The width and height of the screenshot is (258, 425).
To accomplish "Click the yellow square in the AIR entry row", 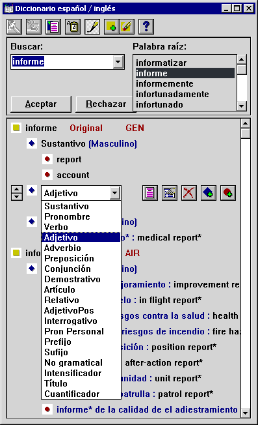I will (x=16, y=253).
